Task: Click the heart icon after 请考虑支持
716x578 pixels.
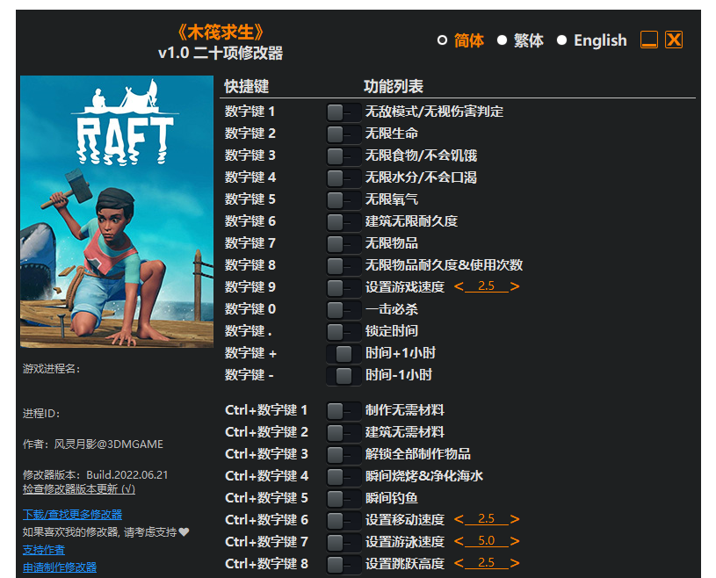Action: click(184, 532)
